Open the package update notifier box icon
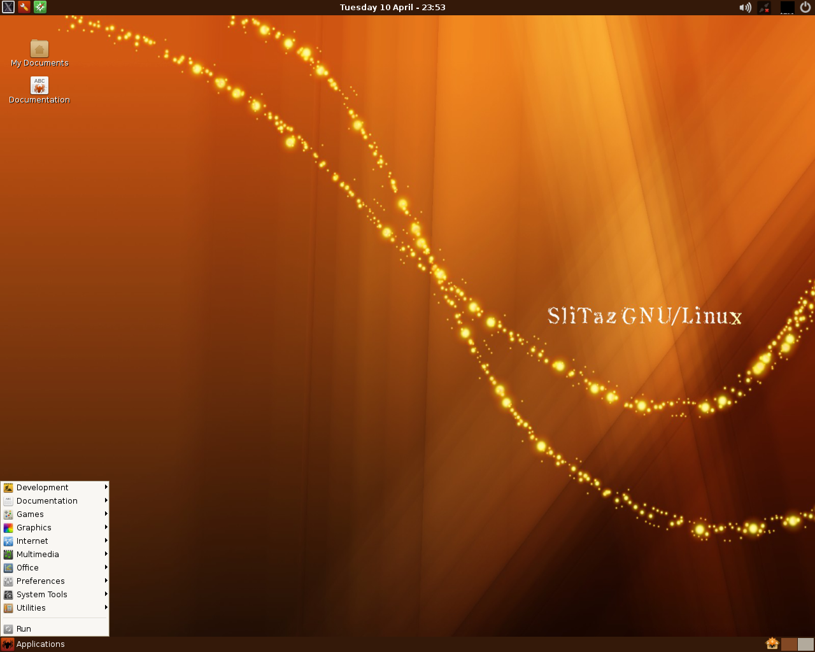 pyautogui.click(x=772, y=644)
